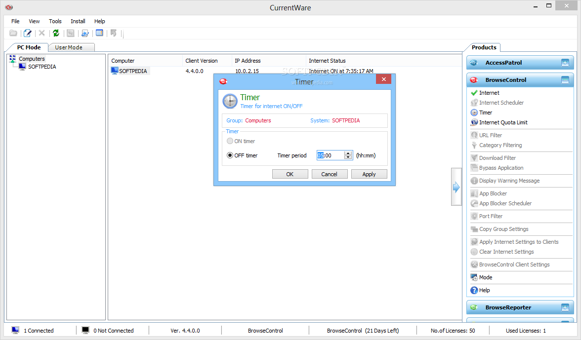Open BrowseControl Client Settings

point(510,264)
